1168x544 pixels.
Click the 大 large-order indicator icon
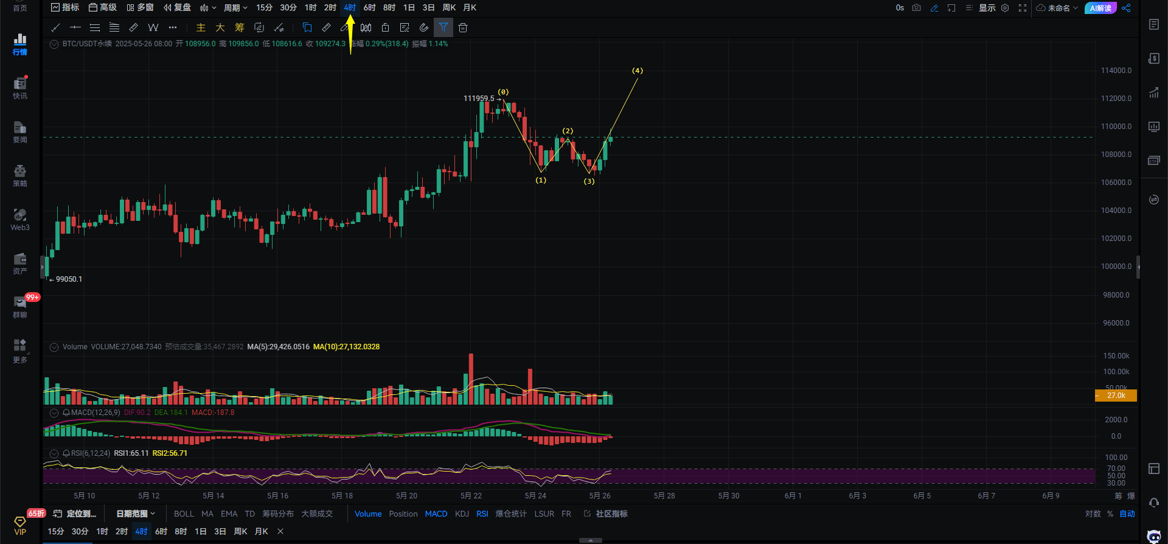tap(220, 27)
